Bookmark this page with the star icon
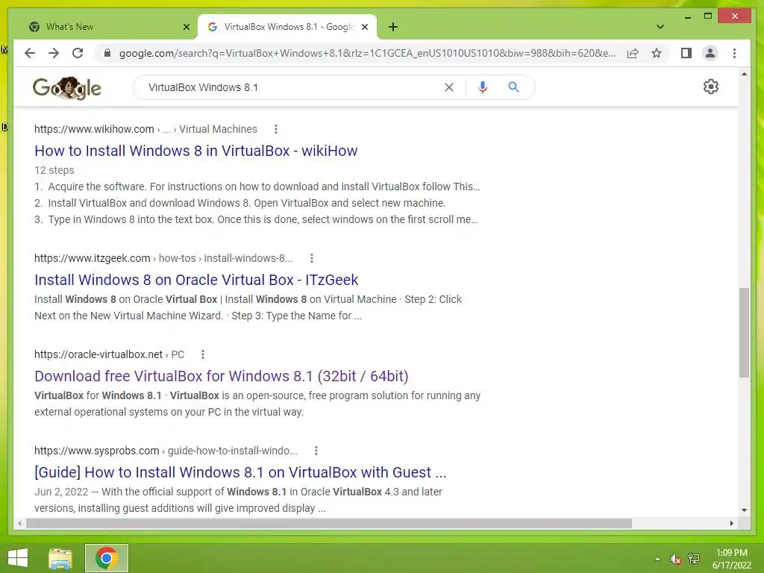Screen dimensions: 764x573 coord(657,53)
